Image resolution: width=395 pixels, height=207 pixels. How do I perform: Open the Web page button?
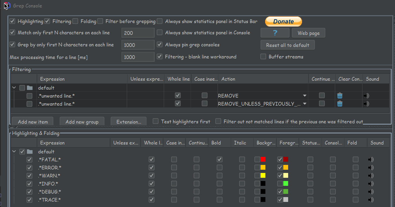point(309,33)
